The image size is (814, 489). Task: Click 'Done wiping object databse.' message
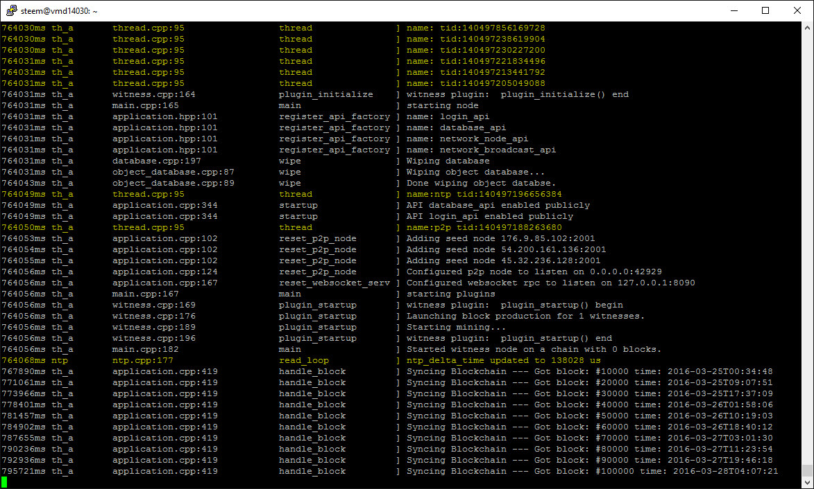pos(481,184)
